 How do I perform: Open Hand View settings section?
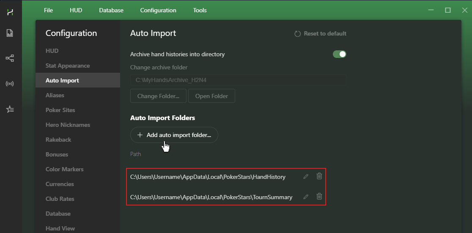tap(78, 228)
